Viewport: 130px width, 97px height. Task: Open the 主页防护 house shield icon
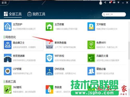coord(8,27)
